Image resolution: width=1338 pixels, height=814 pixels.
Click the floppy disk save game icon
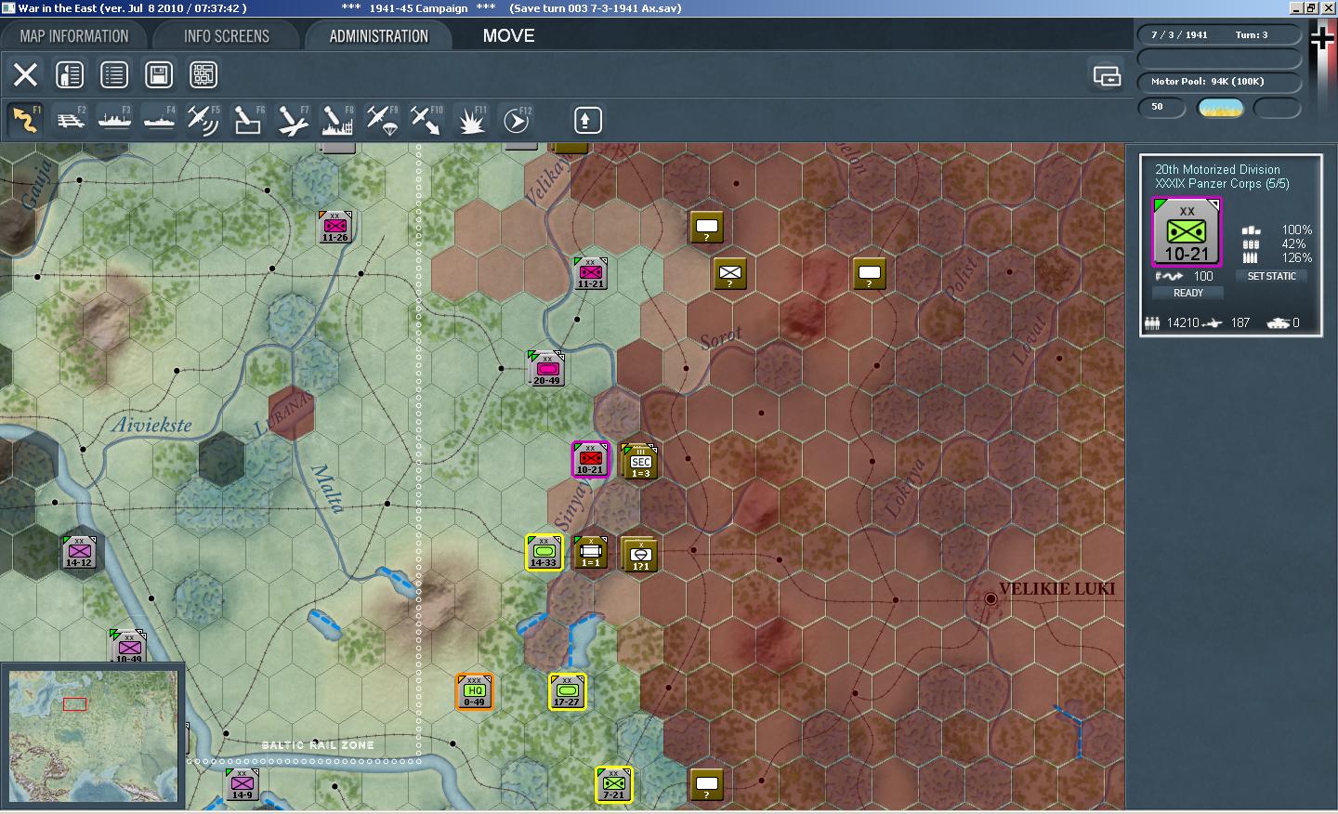159,74
